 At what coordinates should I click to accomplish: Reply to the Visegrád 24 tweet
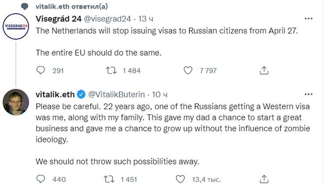coord(41,71)
